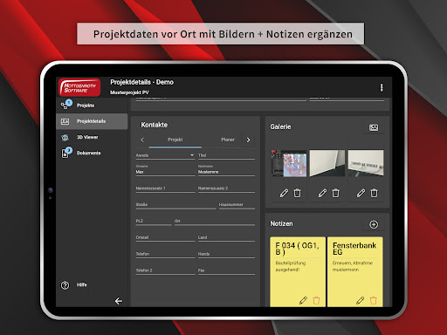Viewport: 447px width, 335px height.
Task: Delete the first gallery image
Action: (x=297, y=193)
